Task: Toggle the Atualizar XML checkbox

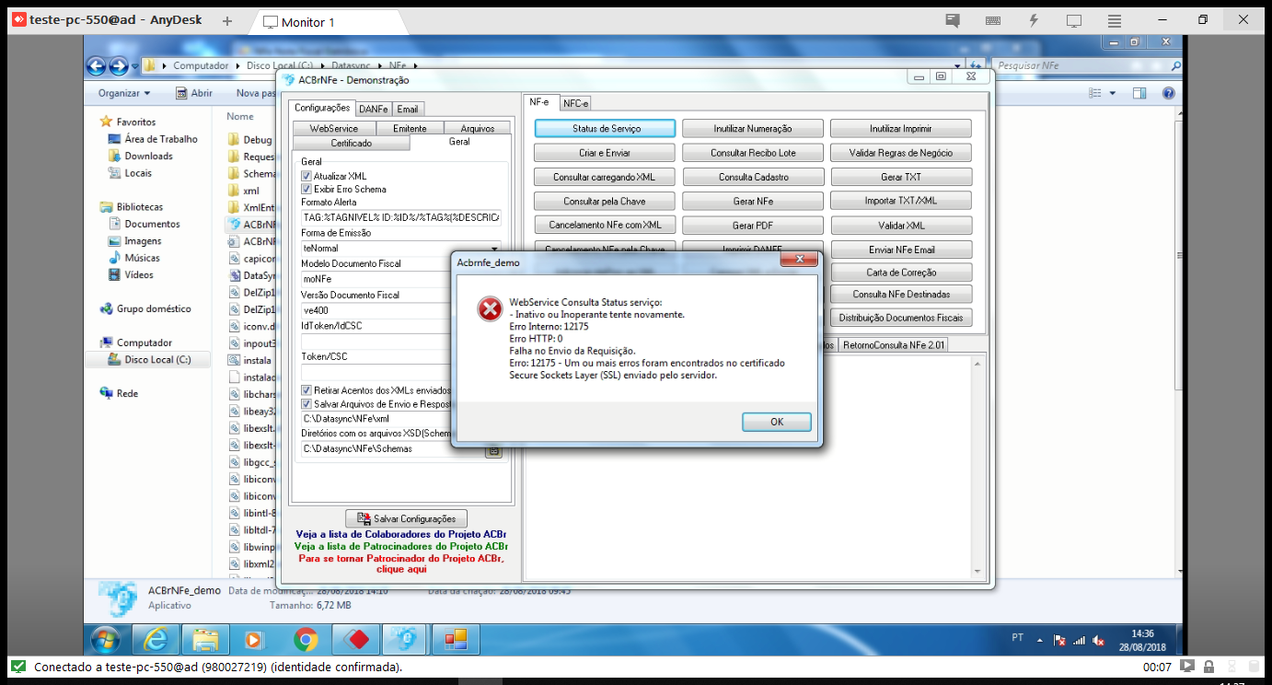Action: 306,176
